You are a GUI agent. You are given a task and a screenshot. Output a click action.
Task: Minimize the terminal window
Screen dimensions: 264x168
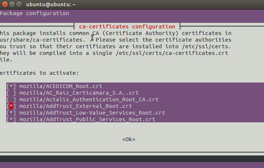point(12,4)
